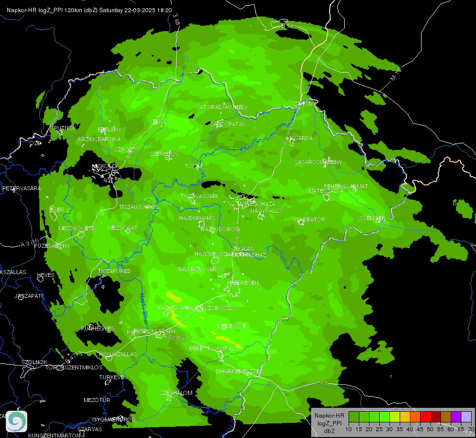The height and width of the screenshot is (438, 476).
Task: Click the MEZOCSAT town label
Action: (123, 228)
